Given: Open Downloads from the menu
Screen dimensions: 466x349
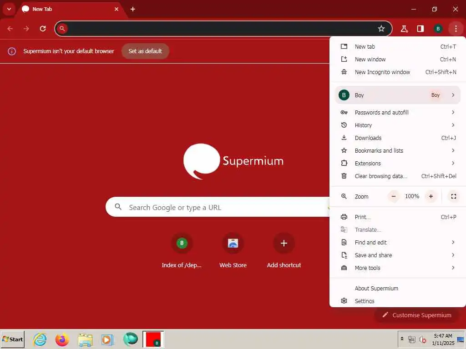Looking at the screenshot, I should click(398, 138).
